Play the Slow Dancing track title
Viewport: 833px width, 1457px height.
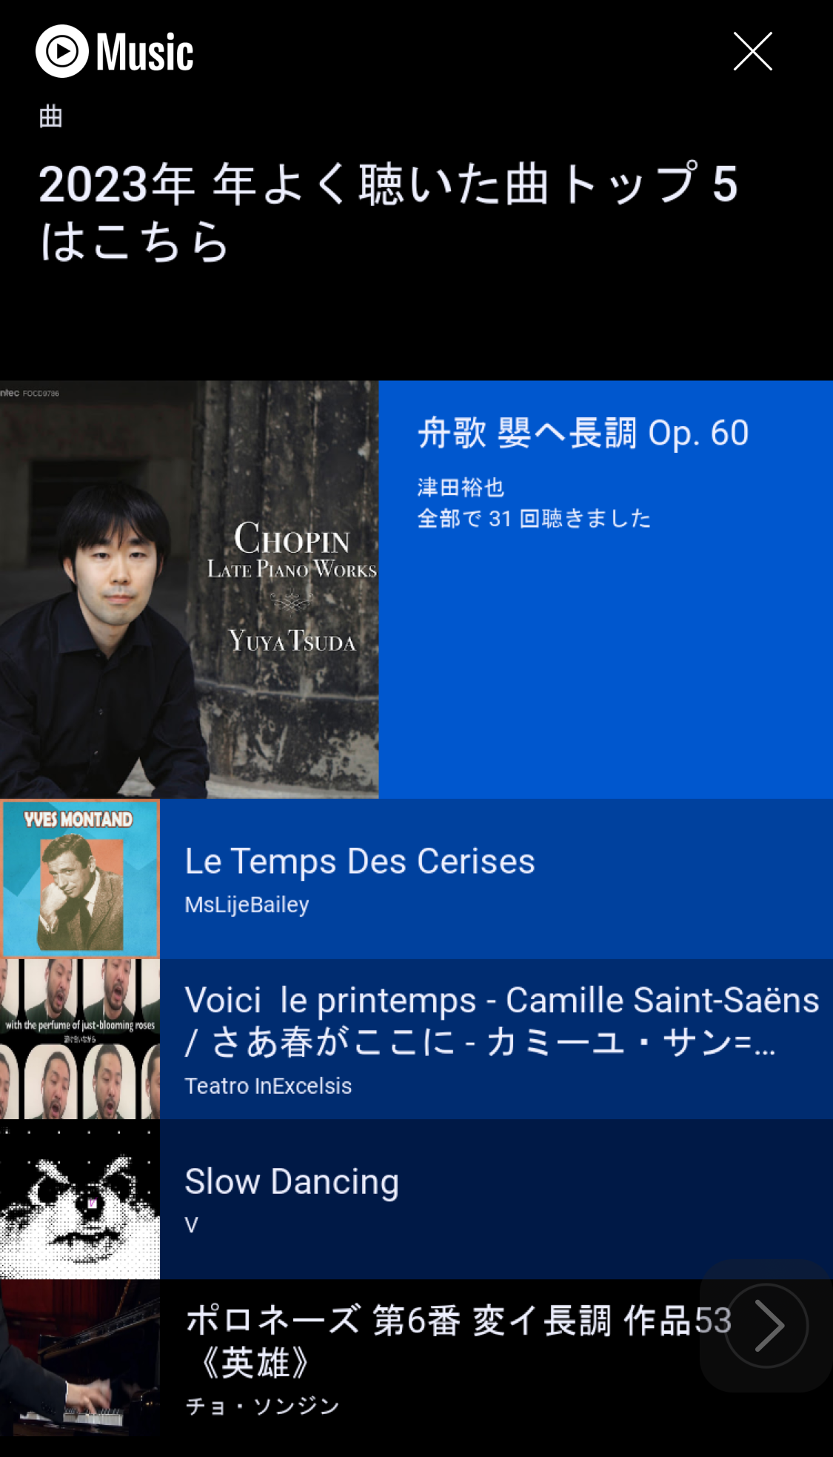pyautogui.click(x=292, y=1181)
